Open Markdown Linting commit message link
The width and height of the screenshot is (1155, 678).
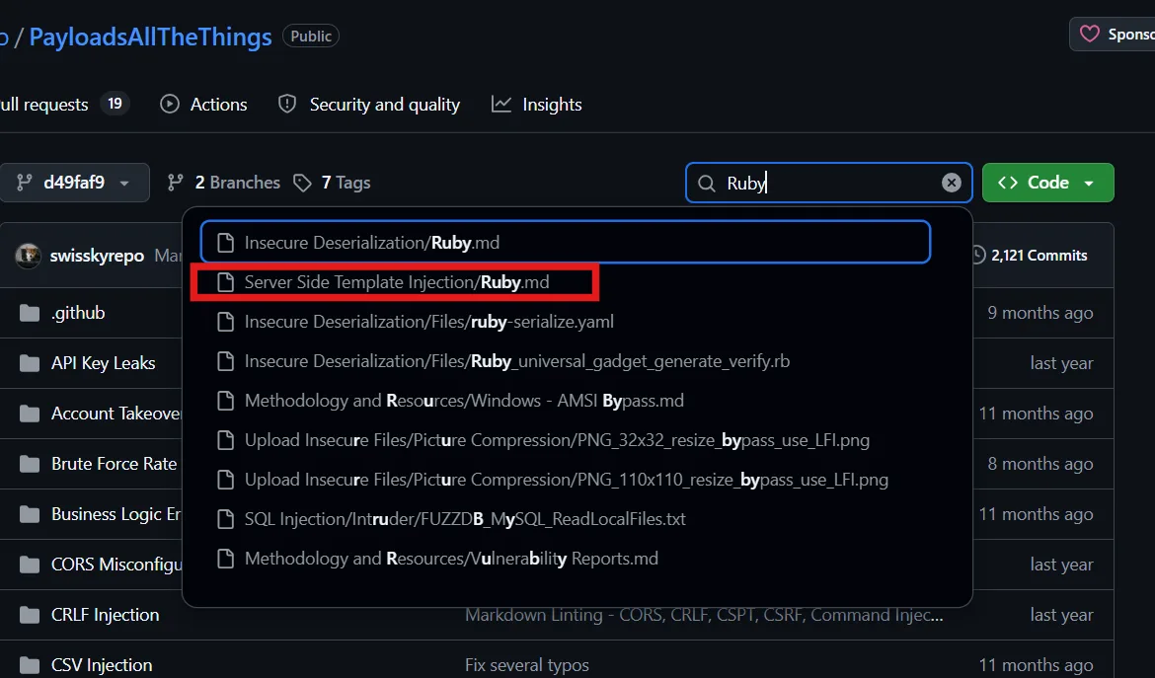click(704, 615)
